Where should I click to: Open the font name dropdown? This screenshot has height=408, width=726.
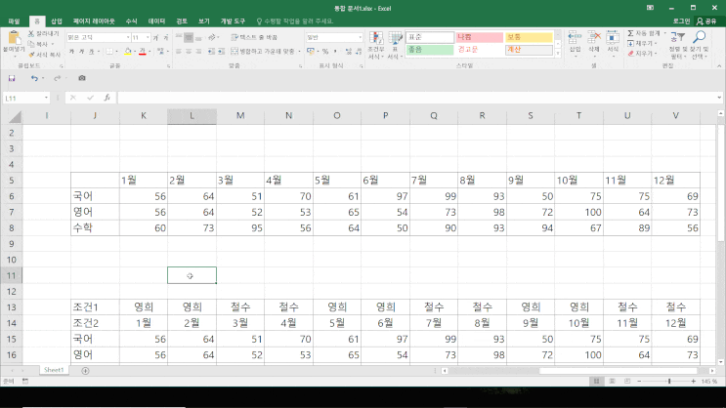128,37
